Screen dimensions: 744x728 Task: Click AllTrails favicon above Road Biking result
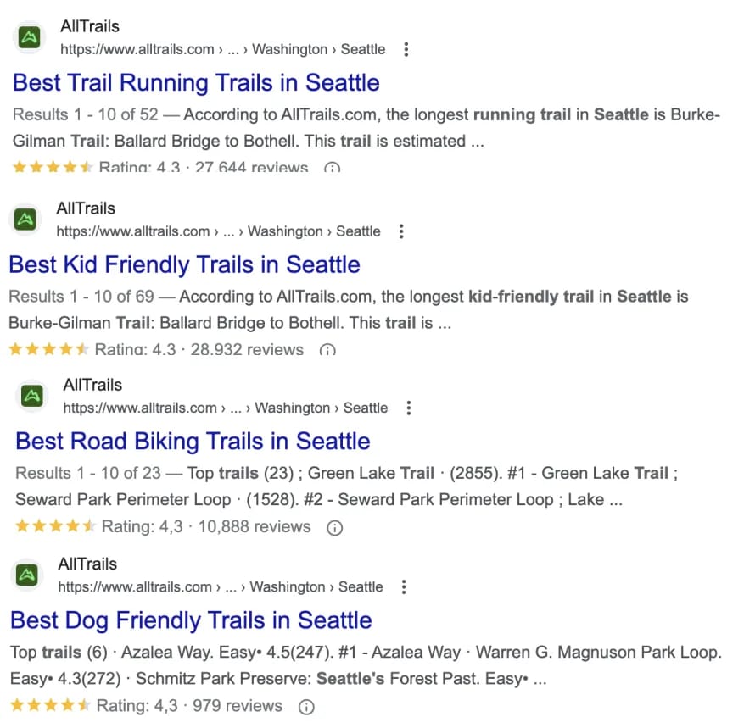31,396
